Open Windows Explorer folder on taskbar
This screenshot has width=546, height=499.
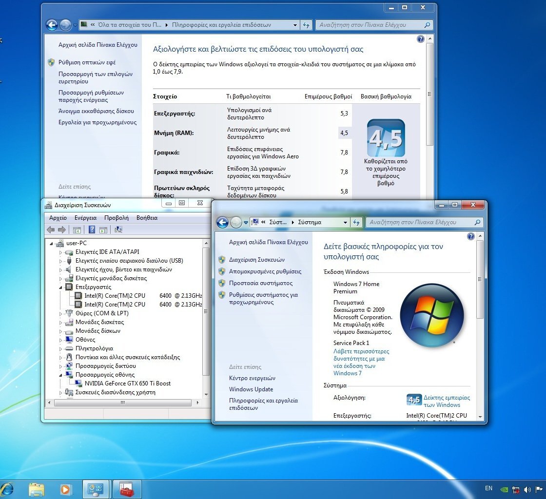37,489
